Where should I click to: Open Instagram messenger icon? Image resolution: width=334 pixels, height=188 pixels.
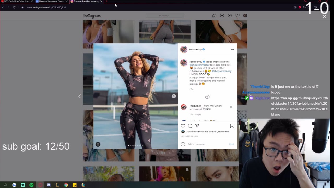pos(222,16)
